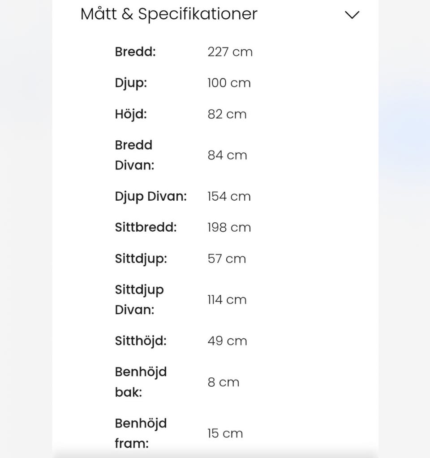Click the Djup label

click(x=131, y=83)
